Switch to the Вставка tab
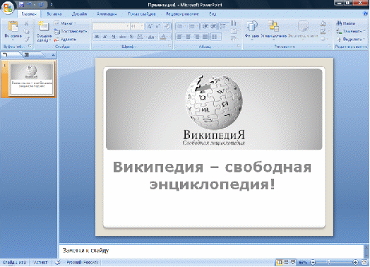The image size is (370, 267). click(x=54, y=14)
